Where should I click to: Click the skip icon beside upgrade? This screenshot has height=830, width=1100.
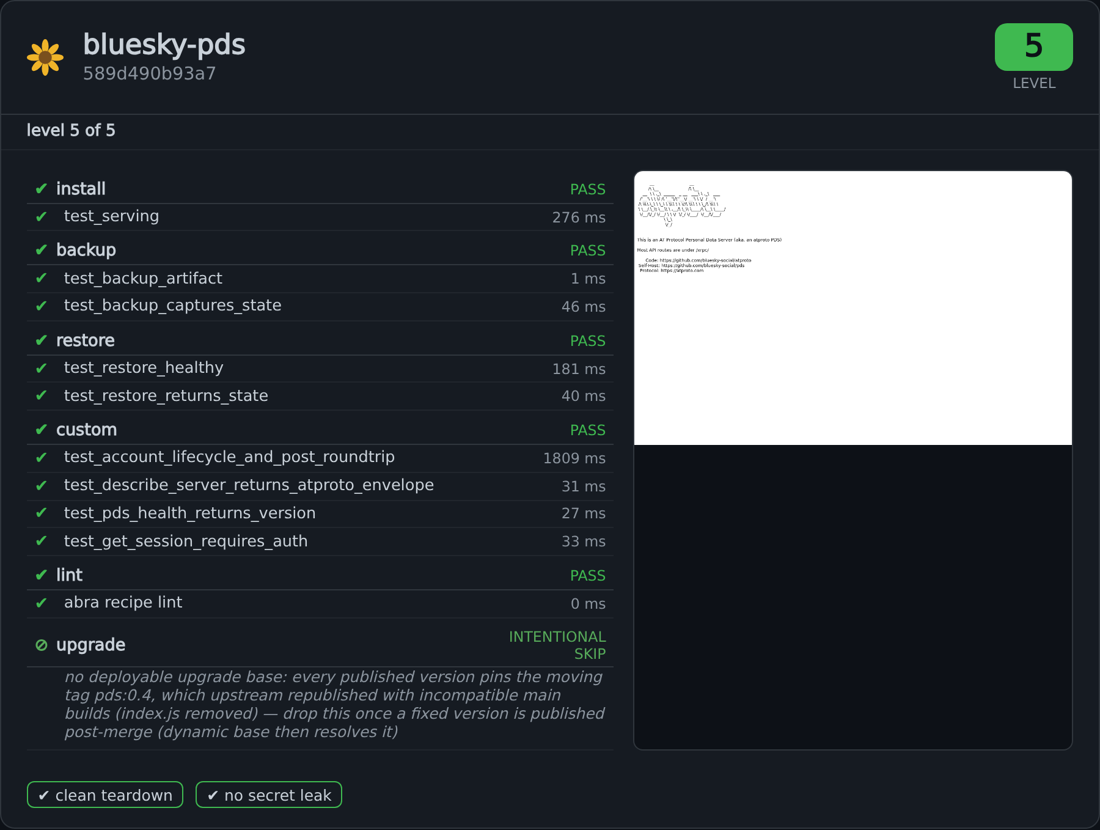42,645
